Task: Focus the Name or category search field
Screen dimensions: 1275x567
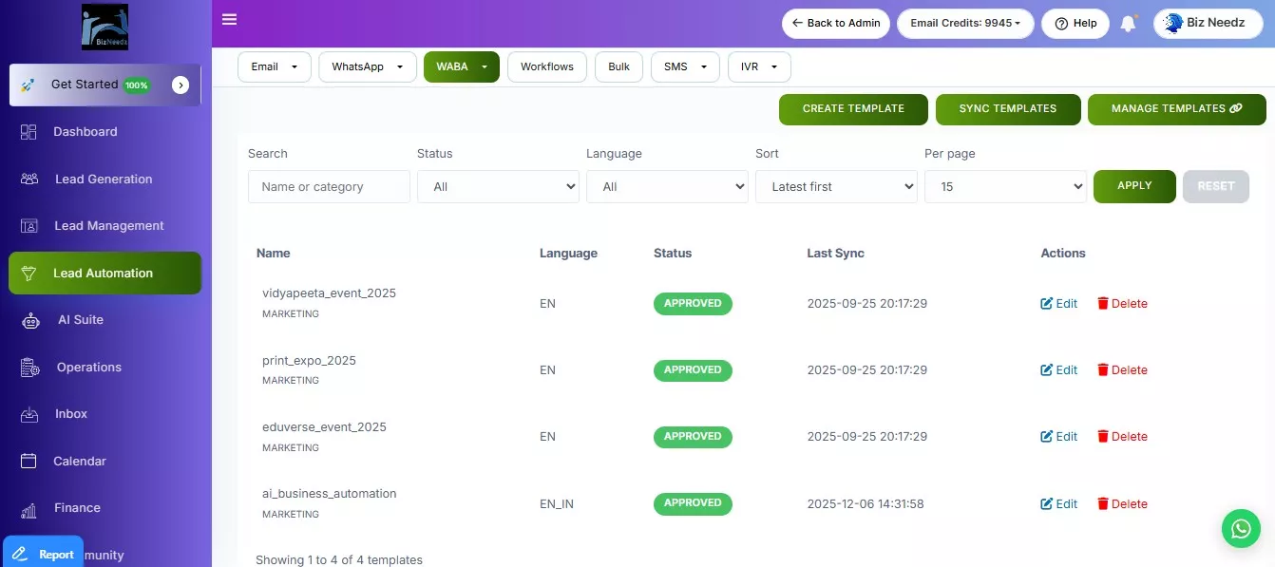Action: pyautogui.click(x=329, y=187)
